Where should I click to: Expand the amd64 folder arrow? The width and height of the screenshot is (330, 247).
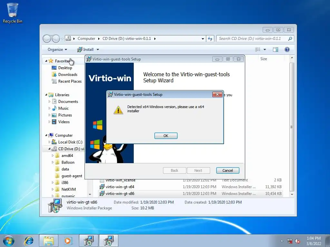pyautogui.click(x=53, y=156)
